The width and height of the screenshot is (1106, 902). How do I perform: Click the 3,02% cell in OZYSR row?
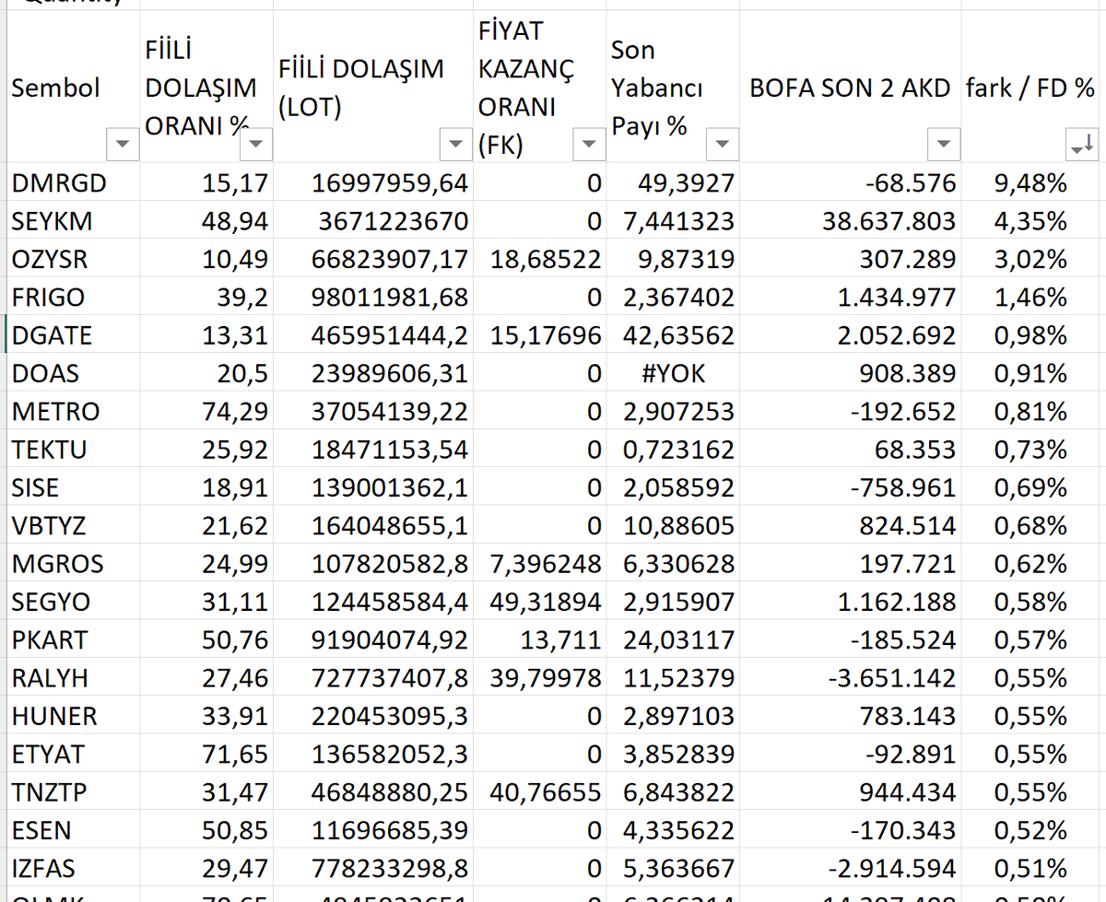[1030, 259]
